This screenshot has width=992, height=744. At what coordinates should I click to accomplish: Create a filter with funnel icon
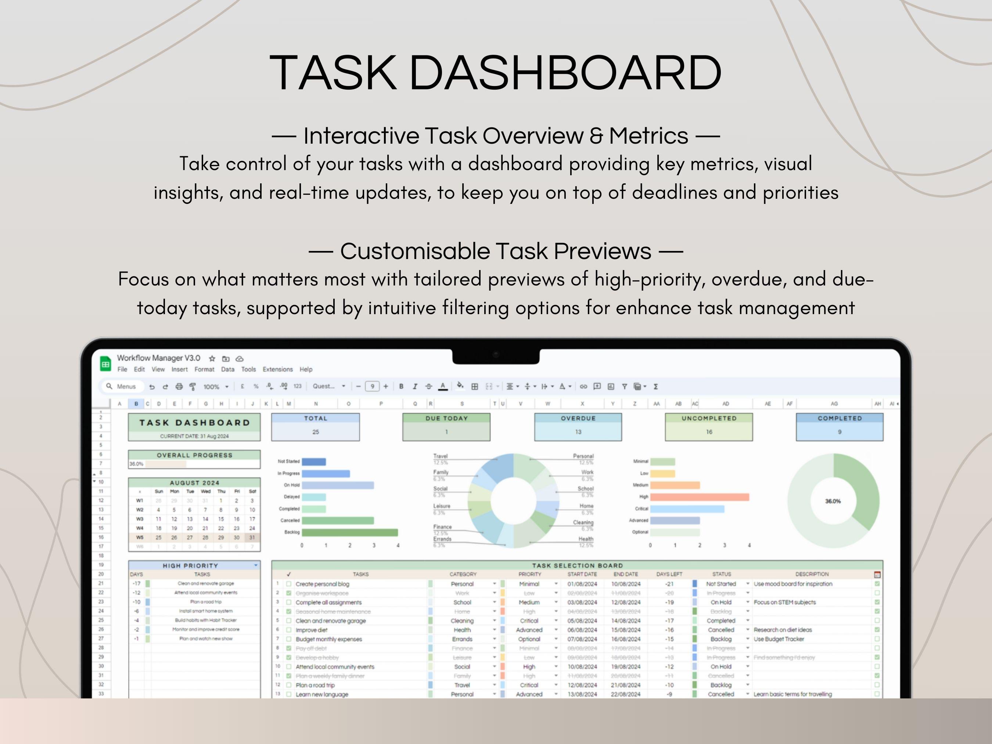coord(624,387)
